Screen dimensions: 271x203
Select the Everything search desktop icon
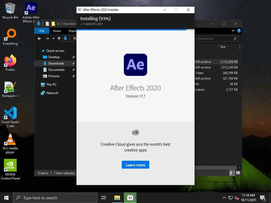pos(10,37)
